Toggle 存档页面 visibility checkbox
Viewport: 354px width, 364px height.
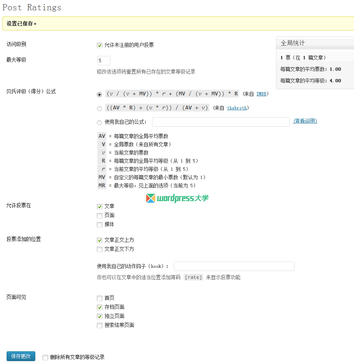99,307
